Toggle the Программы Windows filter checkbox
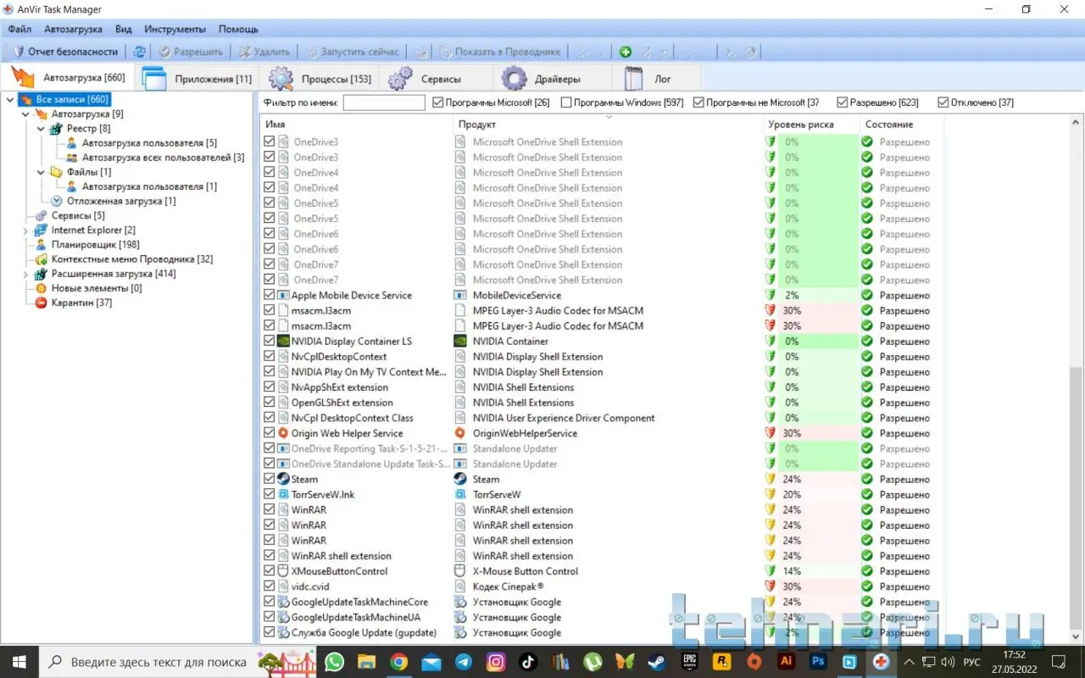Viewport: 1085px width, 678px height. click(x=566, y=103)
